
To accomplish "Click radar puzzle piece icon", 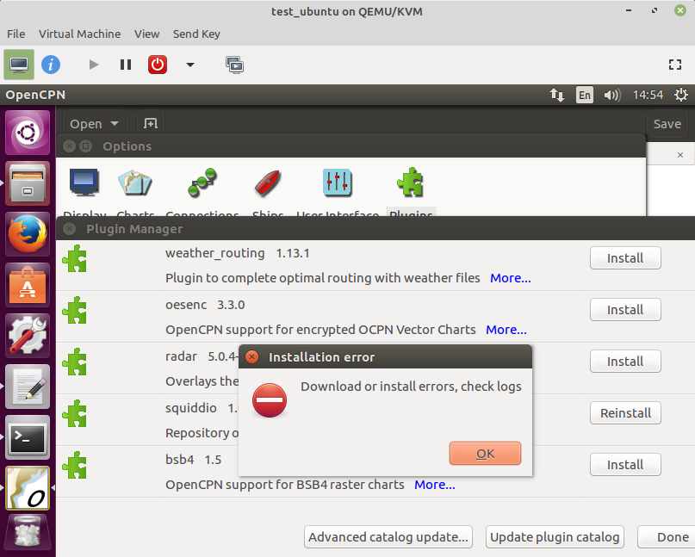I will (74, 362).
